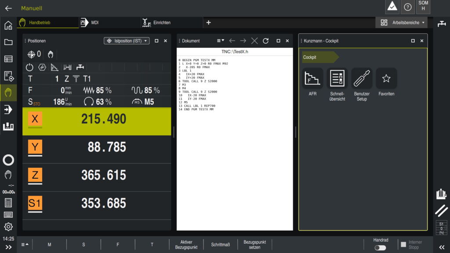Open the Tables icon in sidebar
The height and width of the screenshot is (253, 450).
pos(8,59)
